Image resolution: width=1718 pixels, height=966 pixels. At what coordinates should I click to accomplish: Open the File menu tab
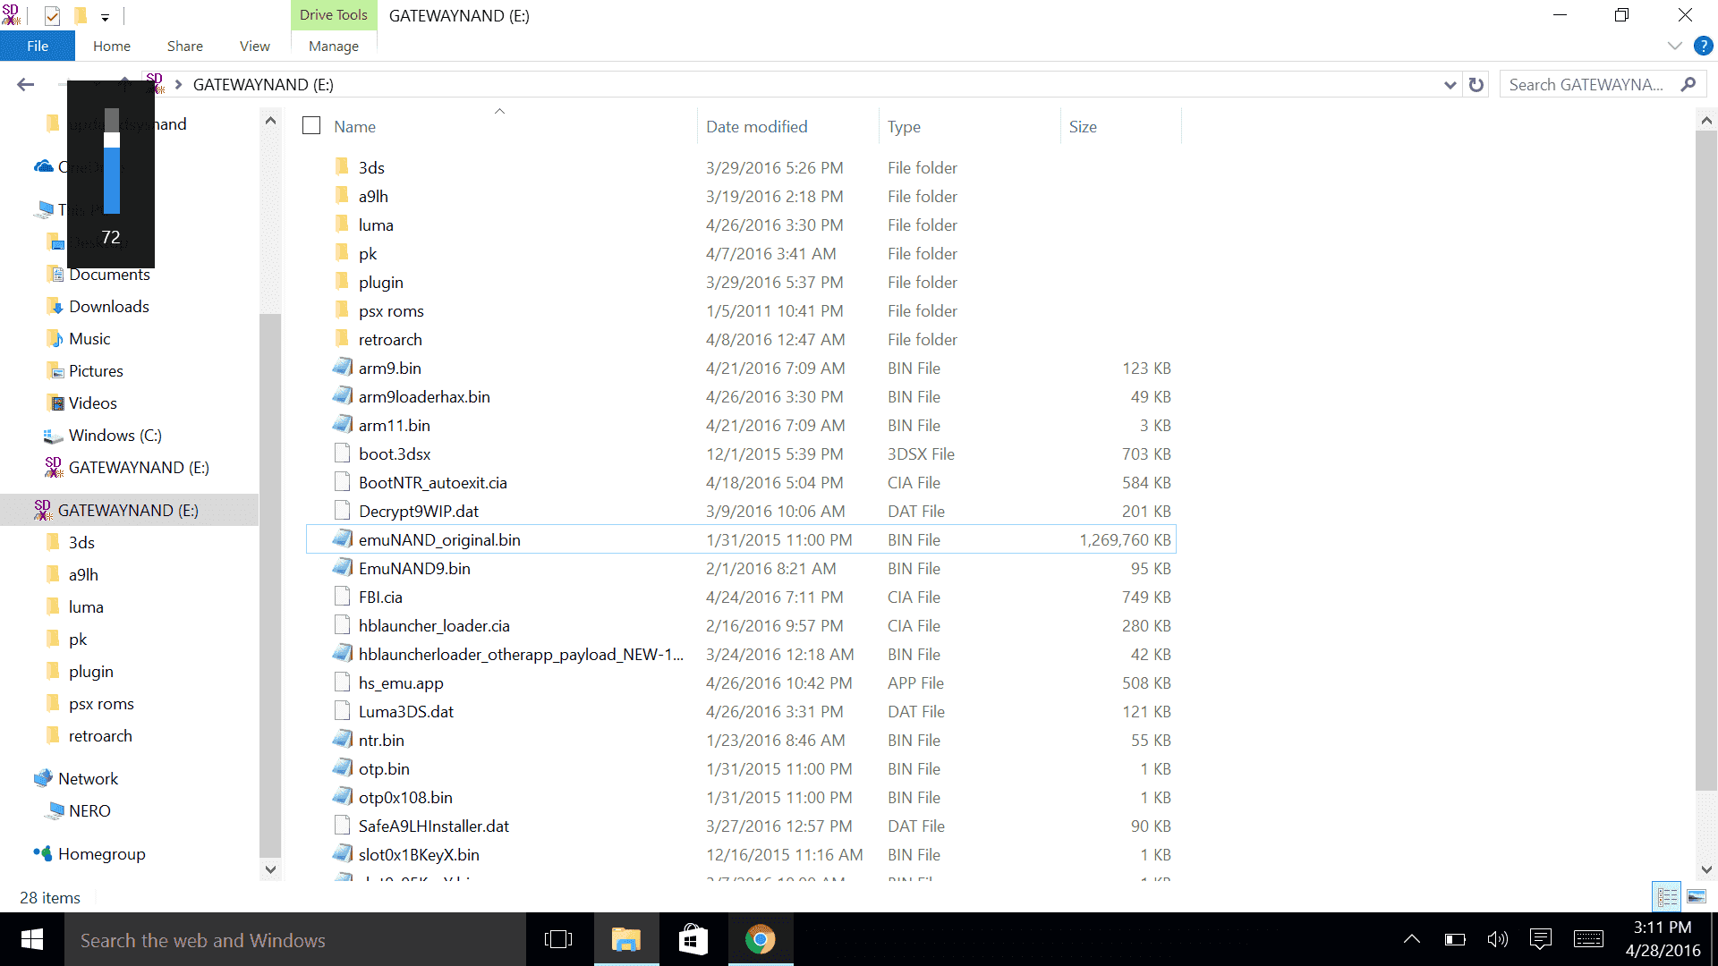[x=38, y=46]
